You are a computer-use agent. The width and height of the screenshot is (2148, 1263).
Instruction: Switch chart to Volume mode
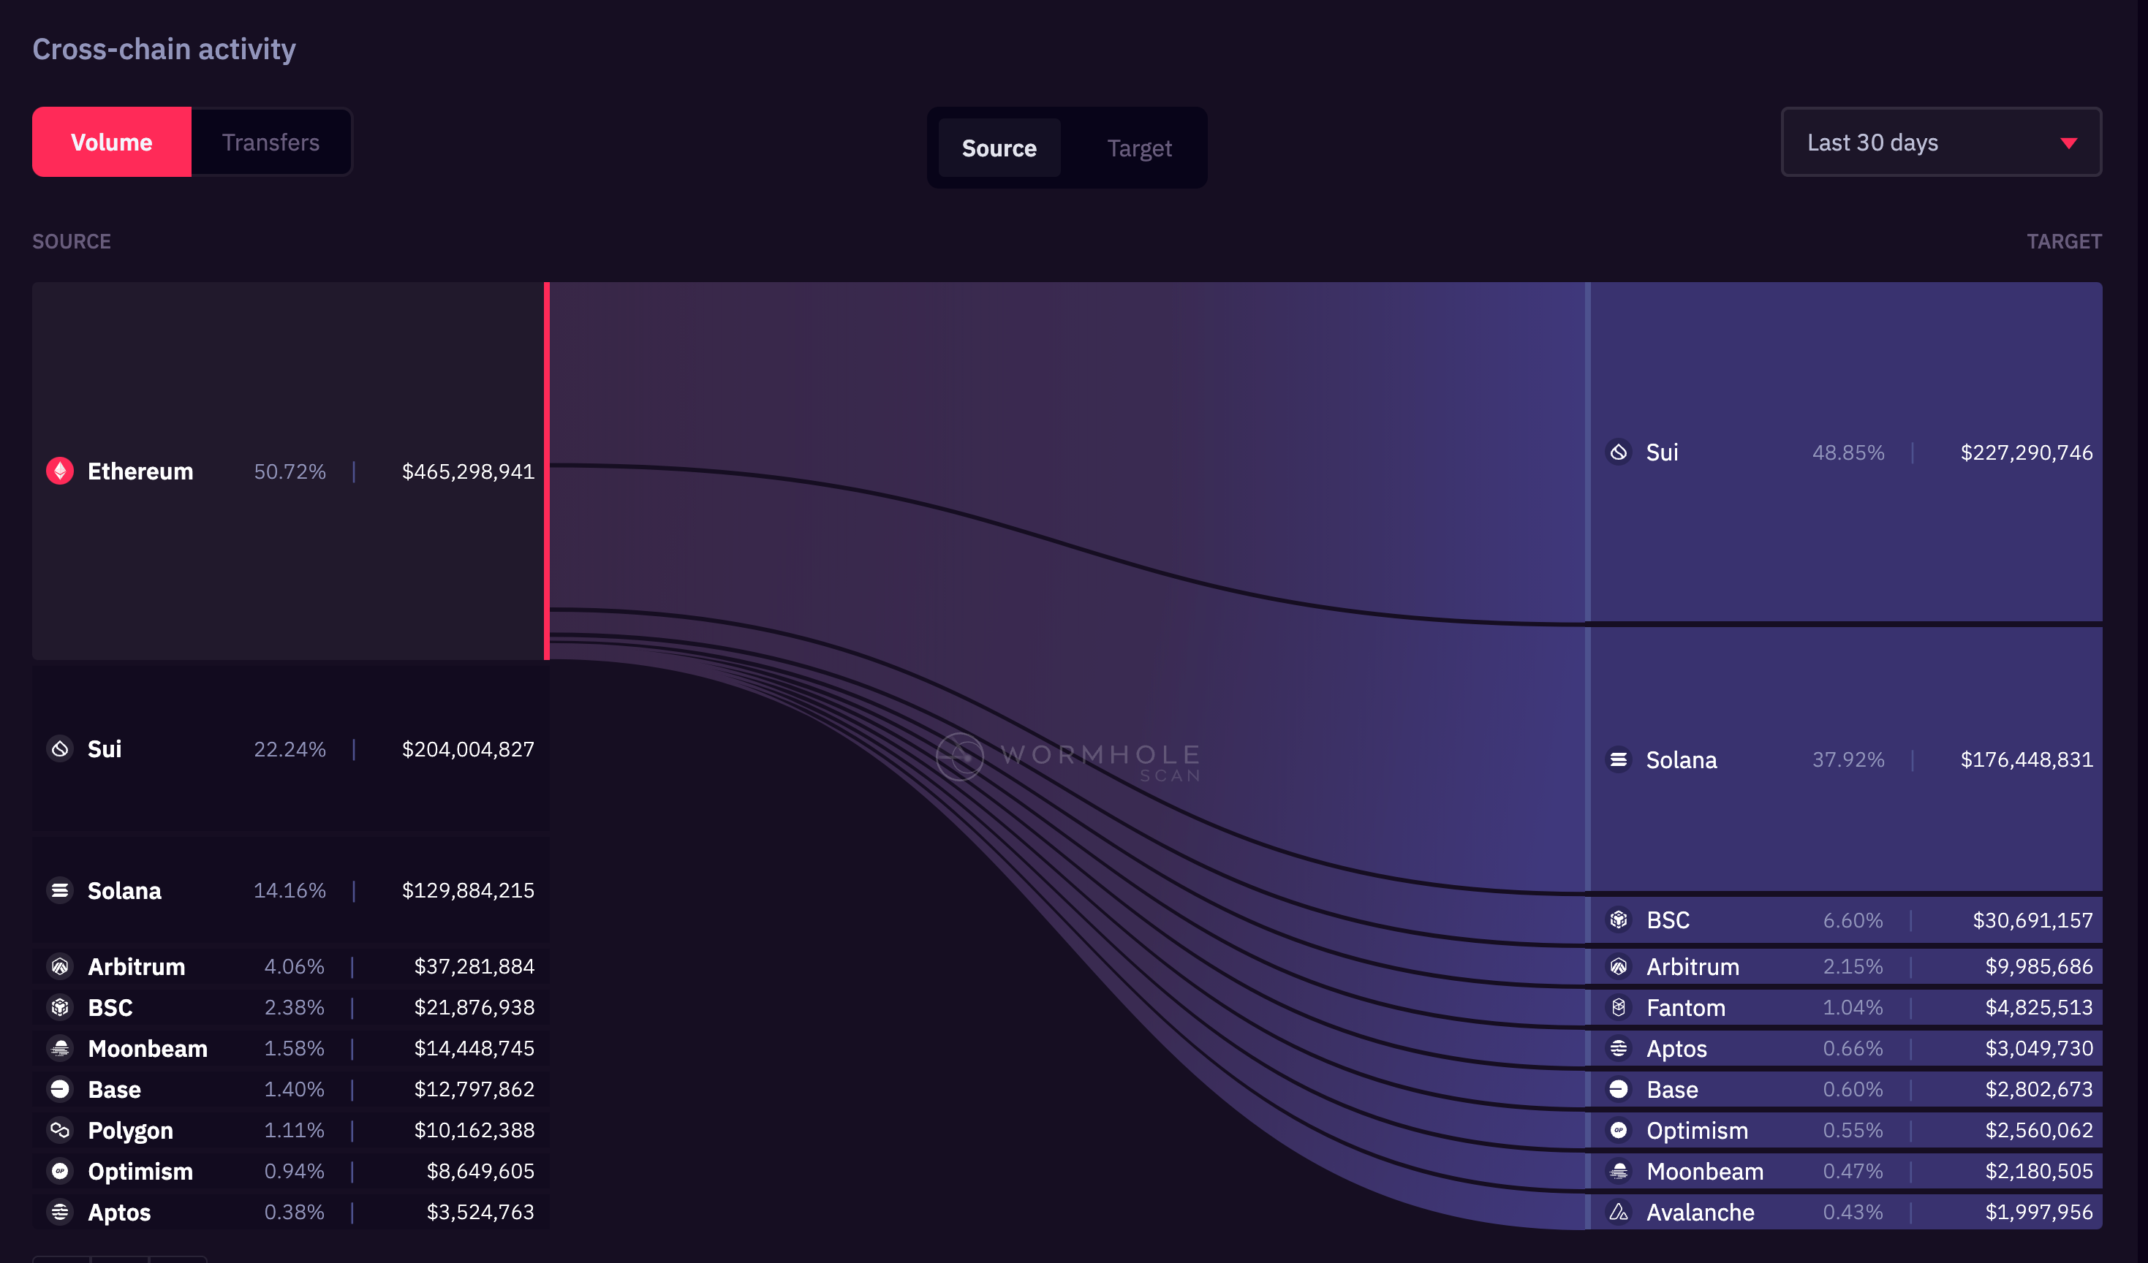[112, 143]
